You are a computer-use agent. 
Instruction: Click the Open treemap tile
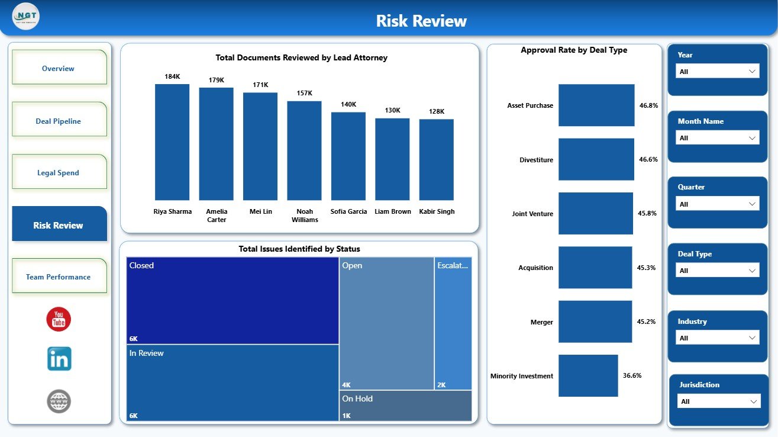[387, 323]
